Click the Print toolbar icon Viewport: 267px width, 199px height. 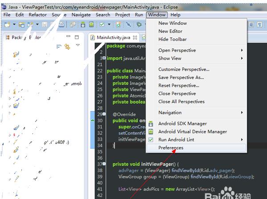tap(62, 24)
